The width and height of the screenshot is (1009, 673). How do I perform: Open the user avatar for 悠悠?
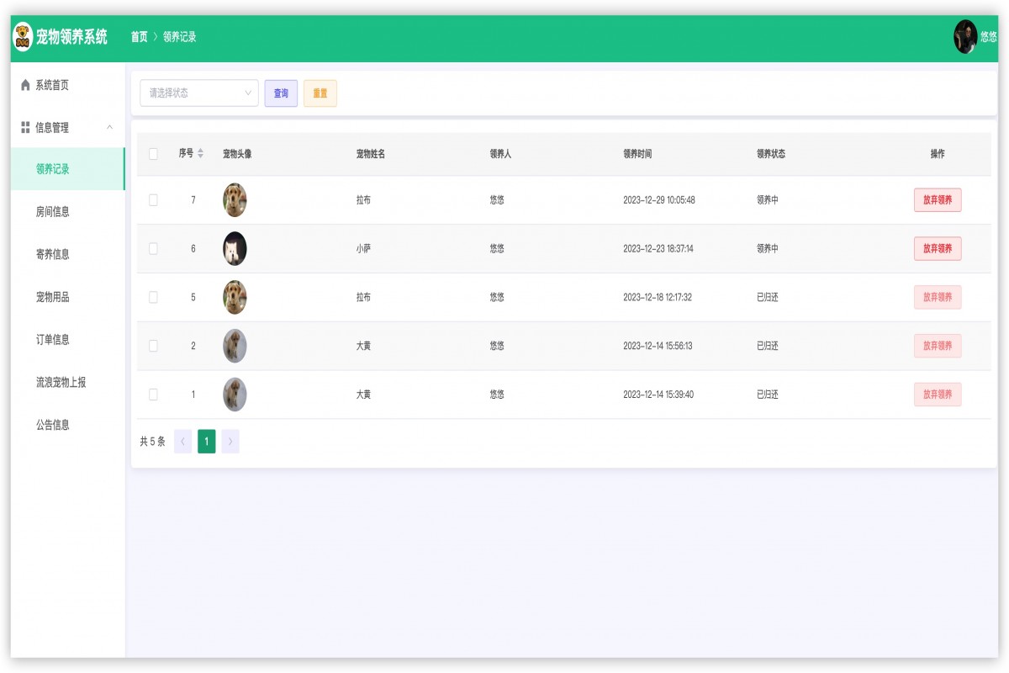coord(964,35)
